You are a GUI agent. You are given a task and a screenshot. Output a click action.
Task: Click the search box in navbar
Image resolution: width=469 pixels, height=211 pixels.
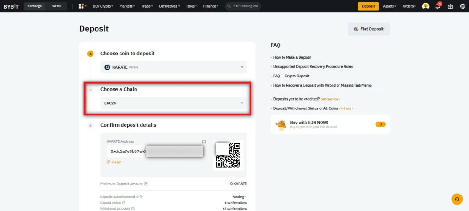coord(243,6)
